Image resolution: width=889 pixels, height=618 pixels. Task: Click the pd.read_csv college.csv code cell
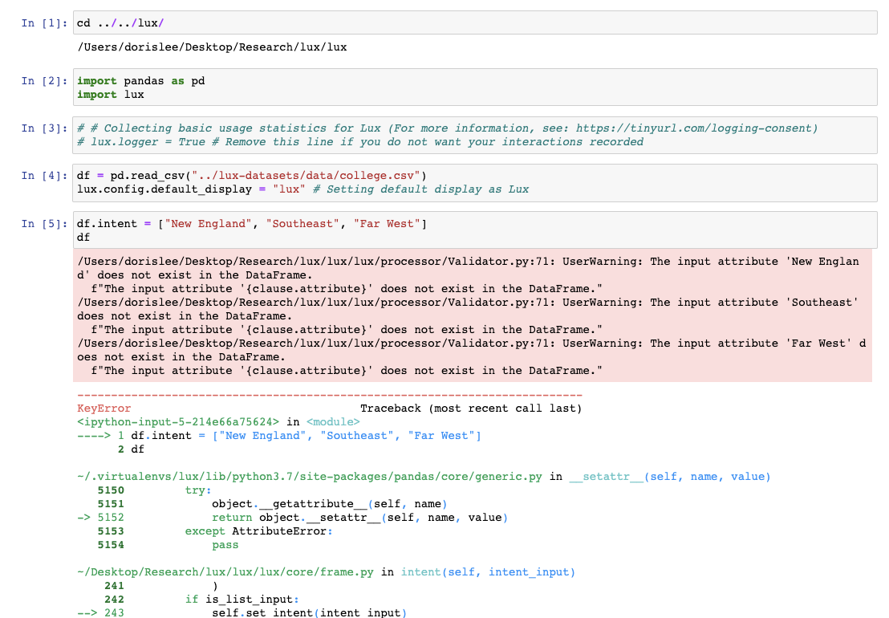(475, 182)
